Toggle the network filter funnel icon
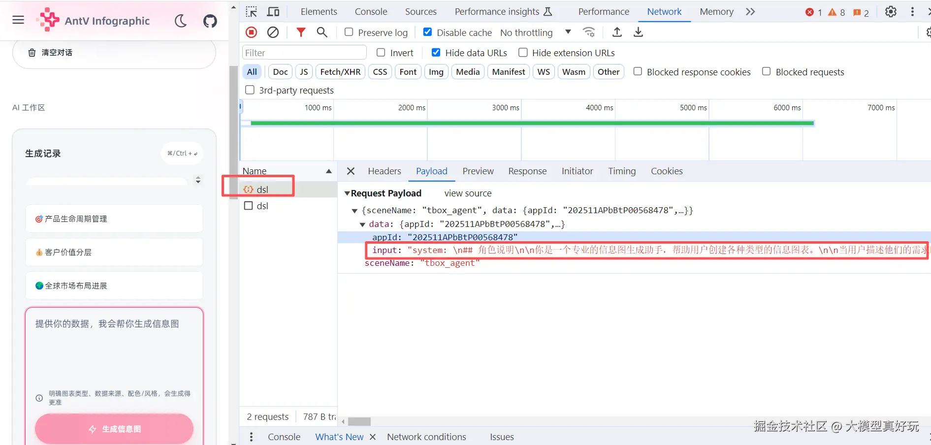Screen dimensions: 931x445 [x=301, y=32]
